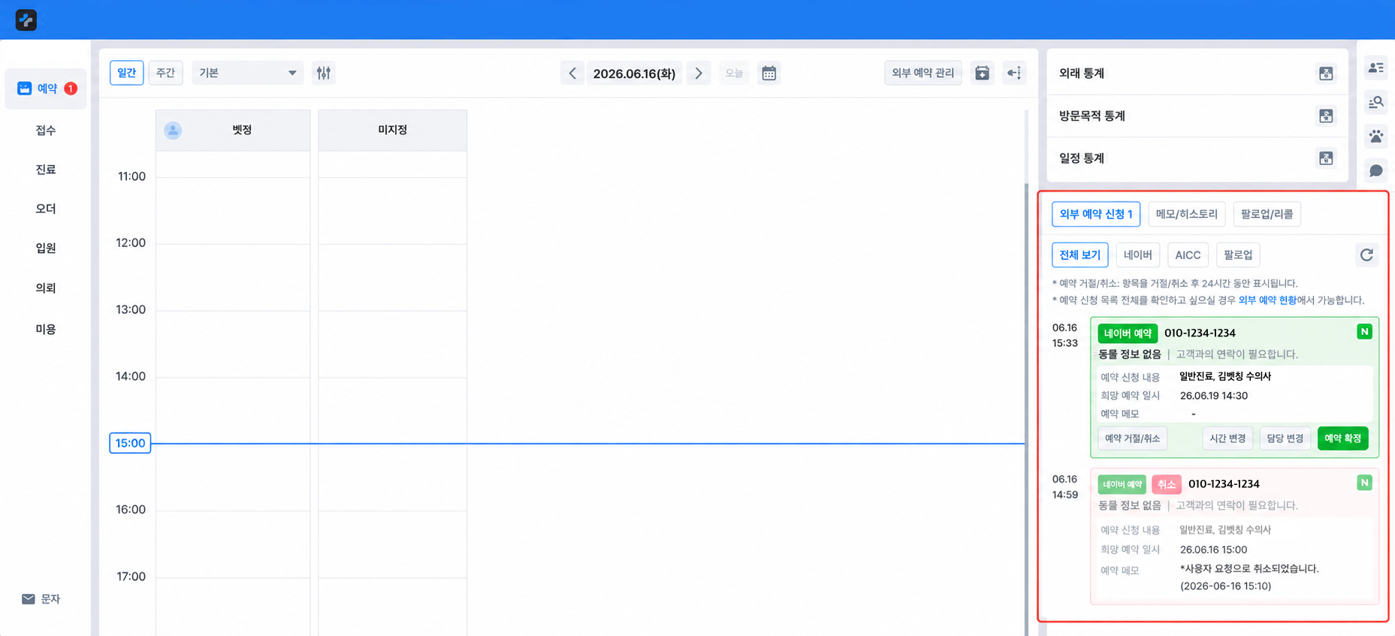Viewport: 1395px width, 636px height.
Task: Click the paw pet icon in right rail
Action: pos(1376,137)
